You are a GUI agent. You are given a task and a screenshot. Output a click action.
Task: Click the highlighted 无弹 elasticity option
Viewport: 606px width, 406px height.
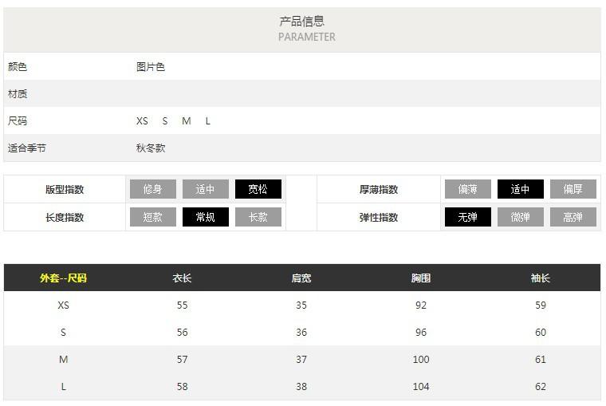467,217
